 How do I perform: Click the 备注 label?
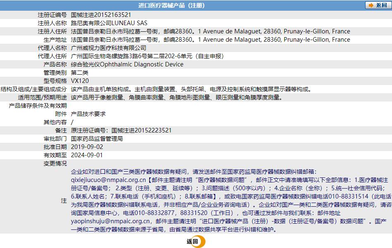[61, 130]
